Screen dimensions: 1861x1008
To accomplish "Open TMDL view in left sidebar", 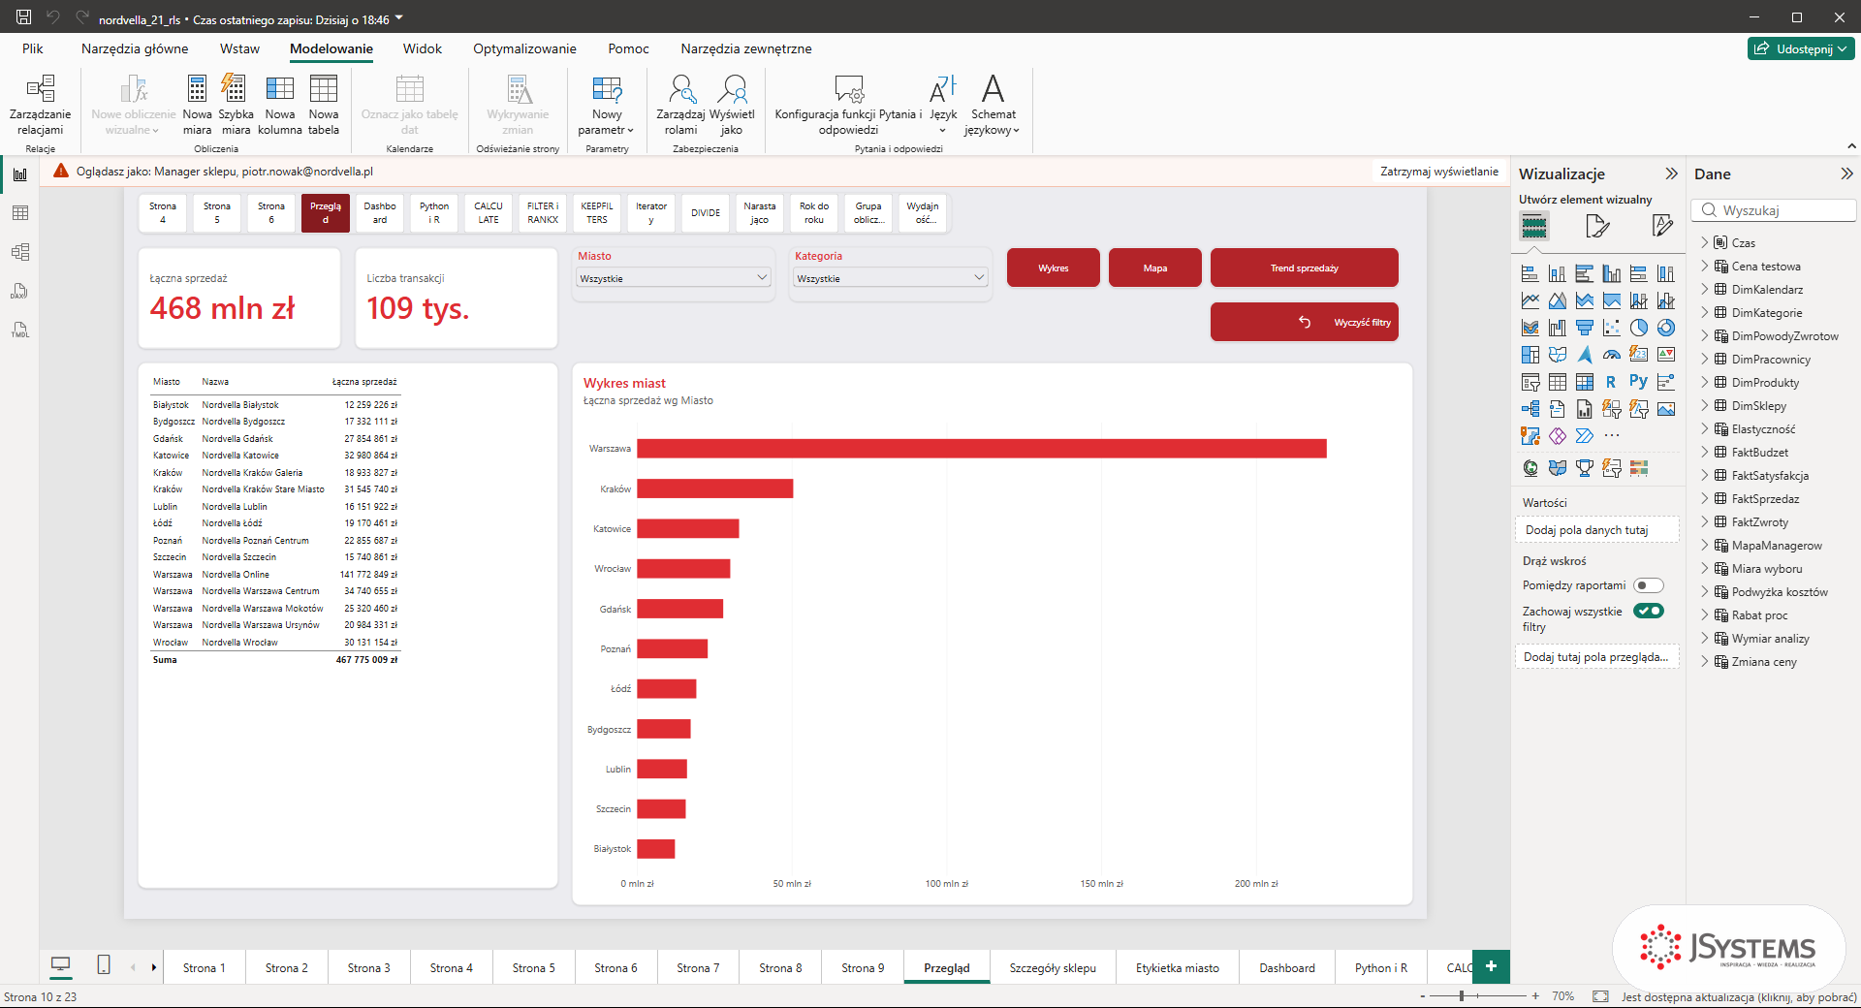I will click(x=20, y=330).
